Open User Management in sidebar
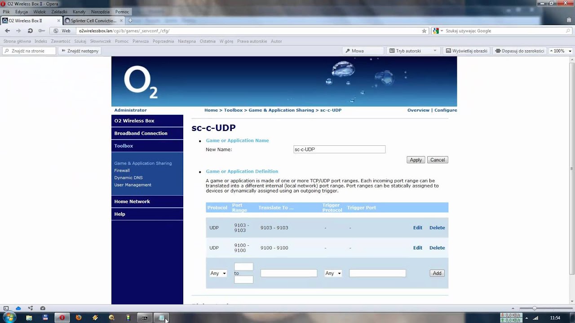This screenshot has height=323, width=575. 133,185
